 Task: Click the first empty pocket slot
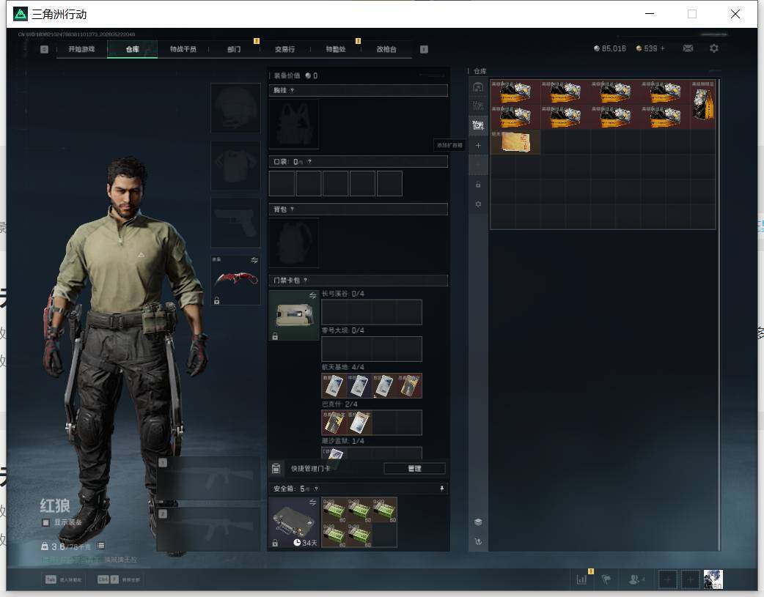click(282, 184)
